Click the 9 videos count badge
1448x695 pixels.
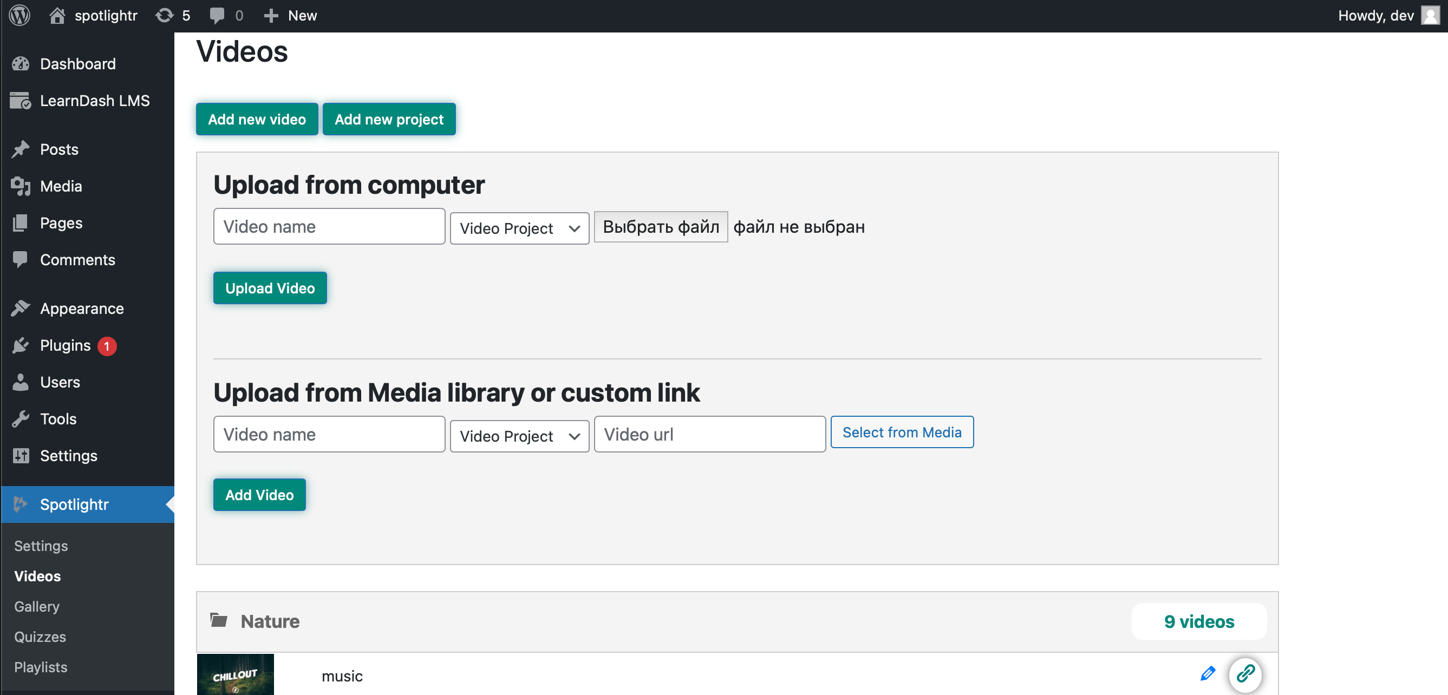[x=1199, y=621]
